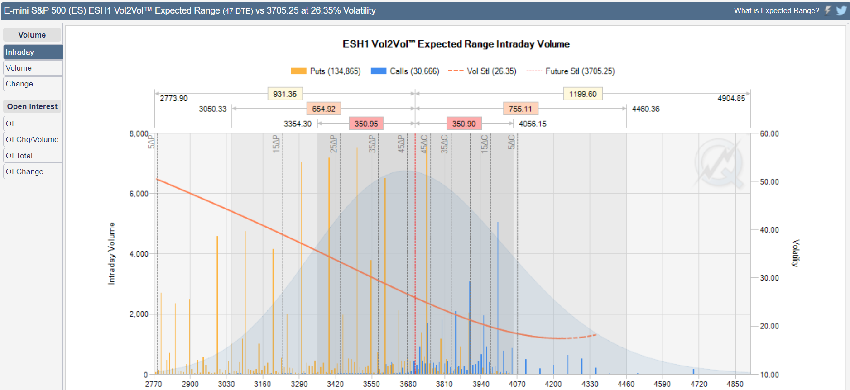Viewport: 850px width, 390px height.
Task: Click the 755.11 range label box
Action: (x=520, y=109)
